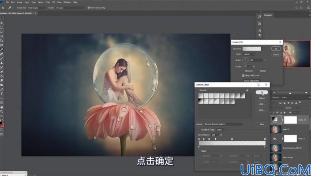Open the File menu

click(x=7, y=2)
